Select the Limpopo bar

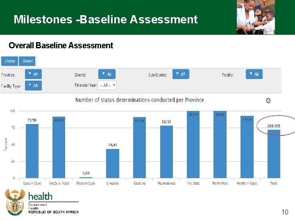click(x=113, y=163)
